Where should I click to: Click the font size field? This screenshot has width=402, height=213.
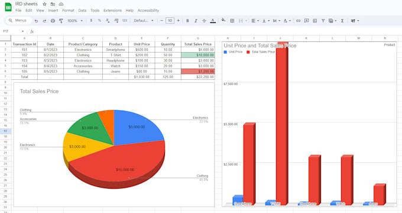click(x=170, y=21)
